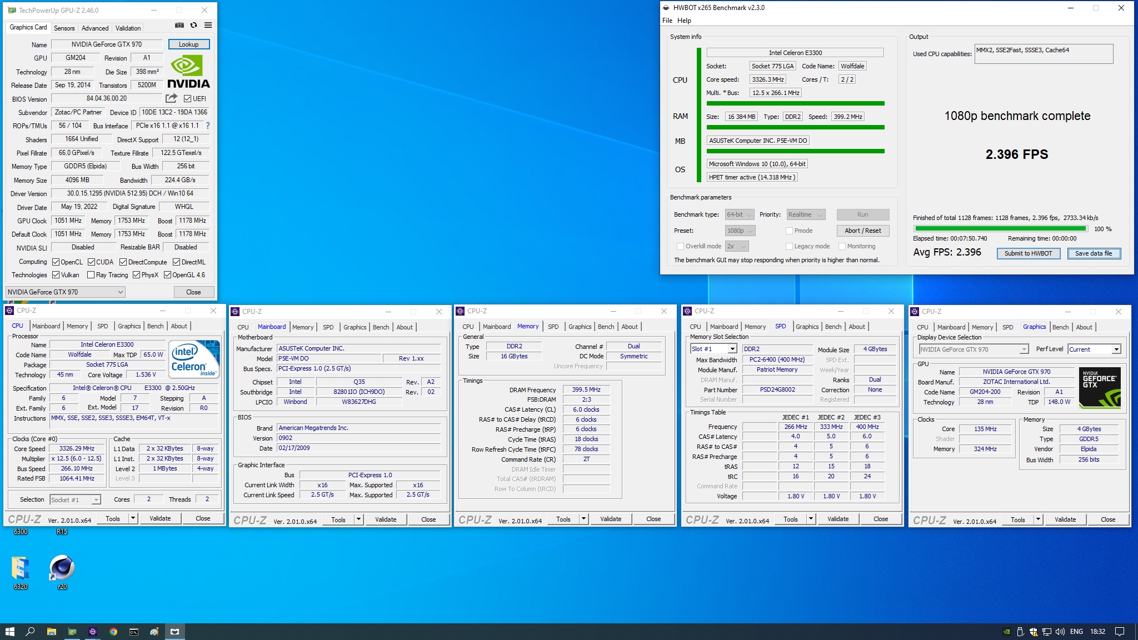This screenshot has width=1138, height=640.
Task: Open the Windows Start menu
Action: (9, 632)
